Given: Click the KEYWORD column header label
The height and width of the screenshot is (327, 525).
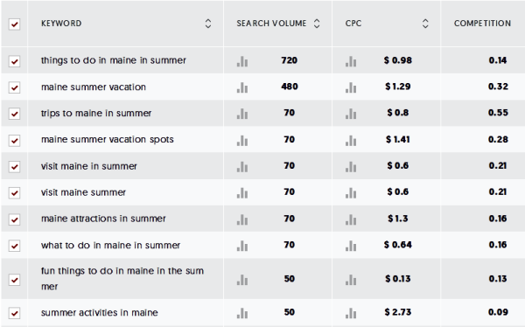Looking at the screenshot, I should coord(61,24).
